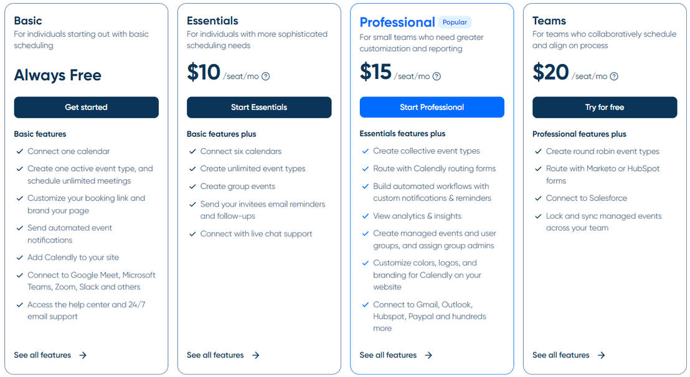Click the Try for free button
Image resolution: width=690 pixels, height=377 pixels.
[605, 107]
